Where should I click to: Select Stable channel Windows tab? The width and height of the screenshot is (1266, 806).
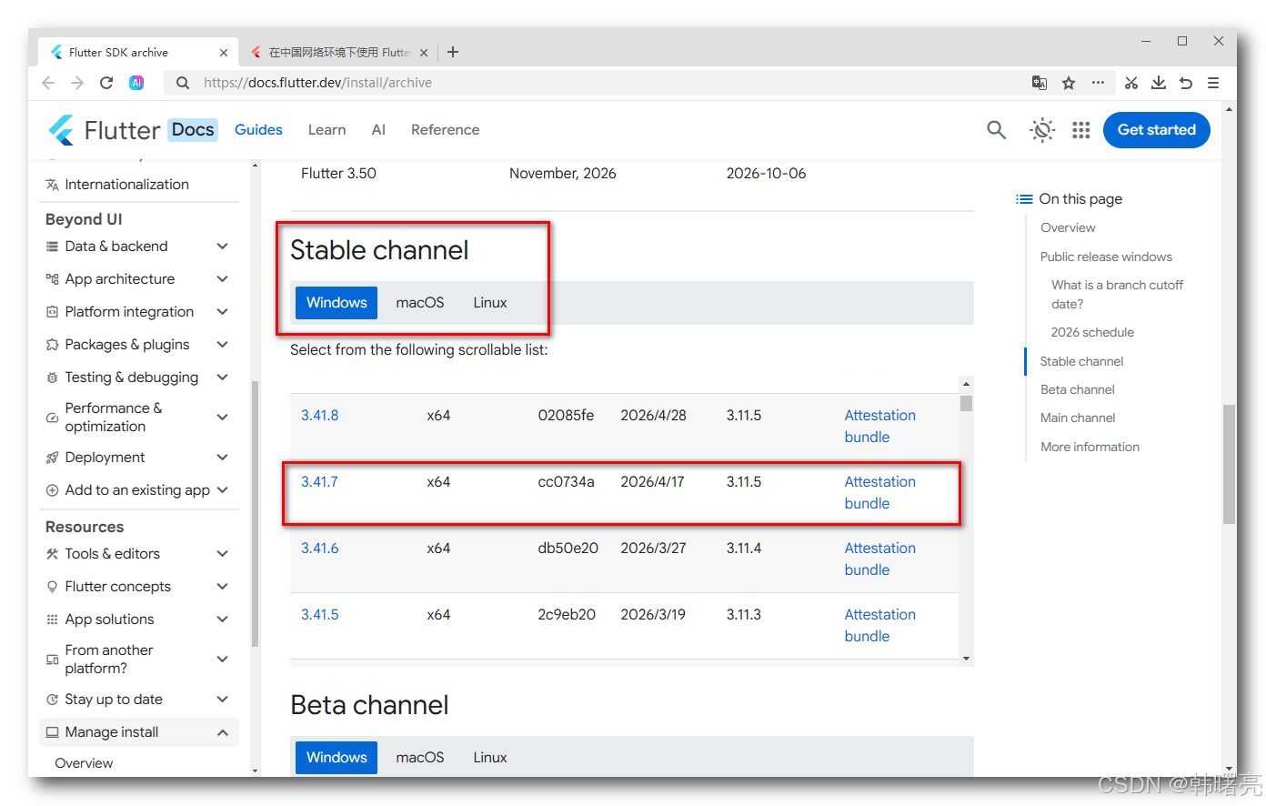337,303
